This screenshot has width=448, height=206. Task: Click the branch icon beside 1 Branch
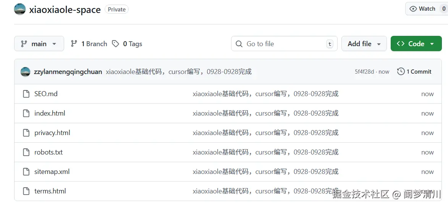[x=74, y=44]
